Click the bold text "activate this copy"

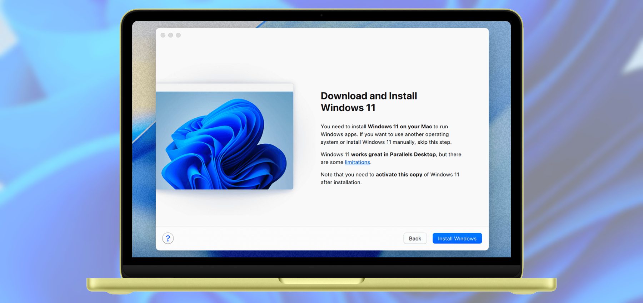coord(399,174)
